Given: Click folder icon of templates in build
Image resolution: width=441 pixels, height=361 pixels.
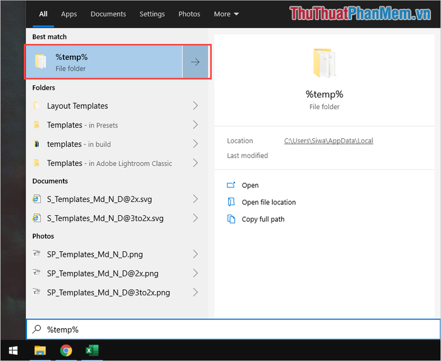Looking at the screenshot, I should (37, 144).
